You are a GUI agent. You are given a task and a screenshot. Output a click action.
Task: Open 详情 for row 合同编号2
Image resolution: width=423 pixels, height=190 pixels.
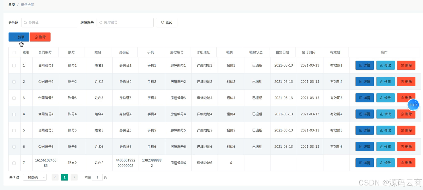point(365,82)
